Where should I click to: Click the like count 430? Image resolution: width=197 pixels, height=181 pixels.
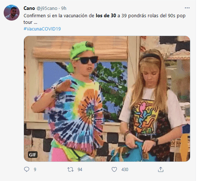point(124,170)
